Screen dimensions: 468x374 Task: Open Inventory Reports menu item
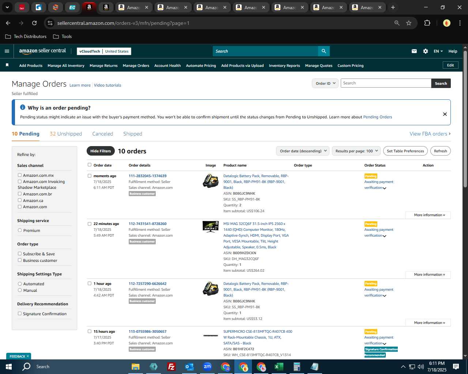point(284,66)
